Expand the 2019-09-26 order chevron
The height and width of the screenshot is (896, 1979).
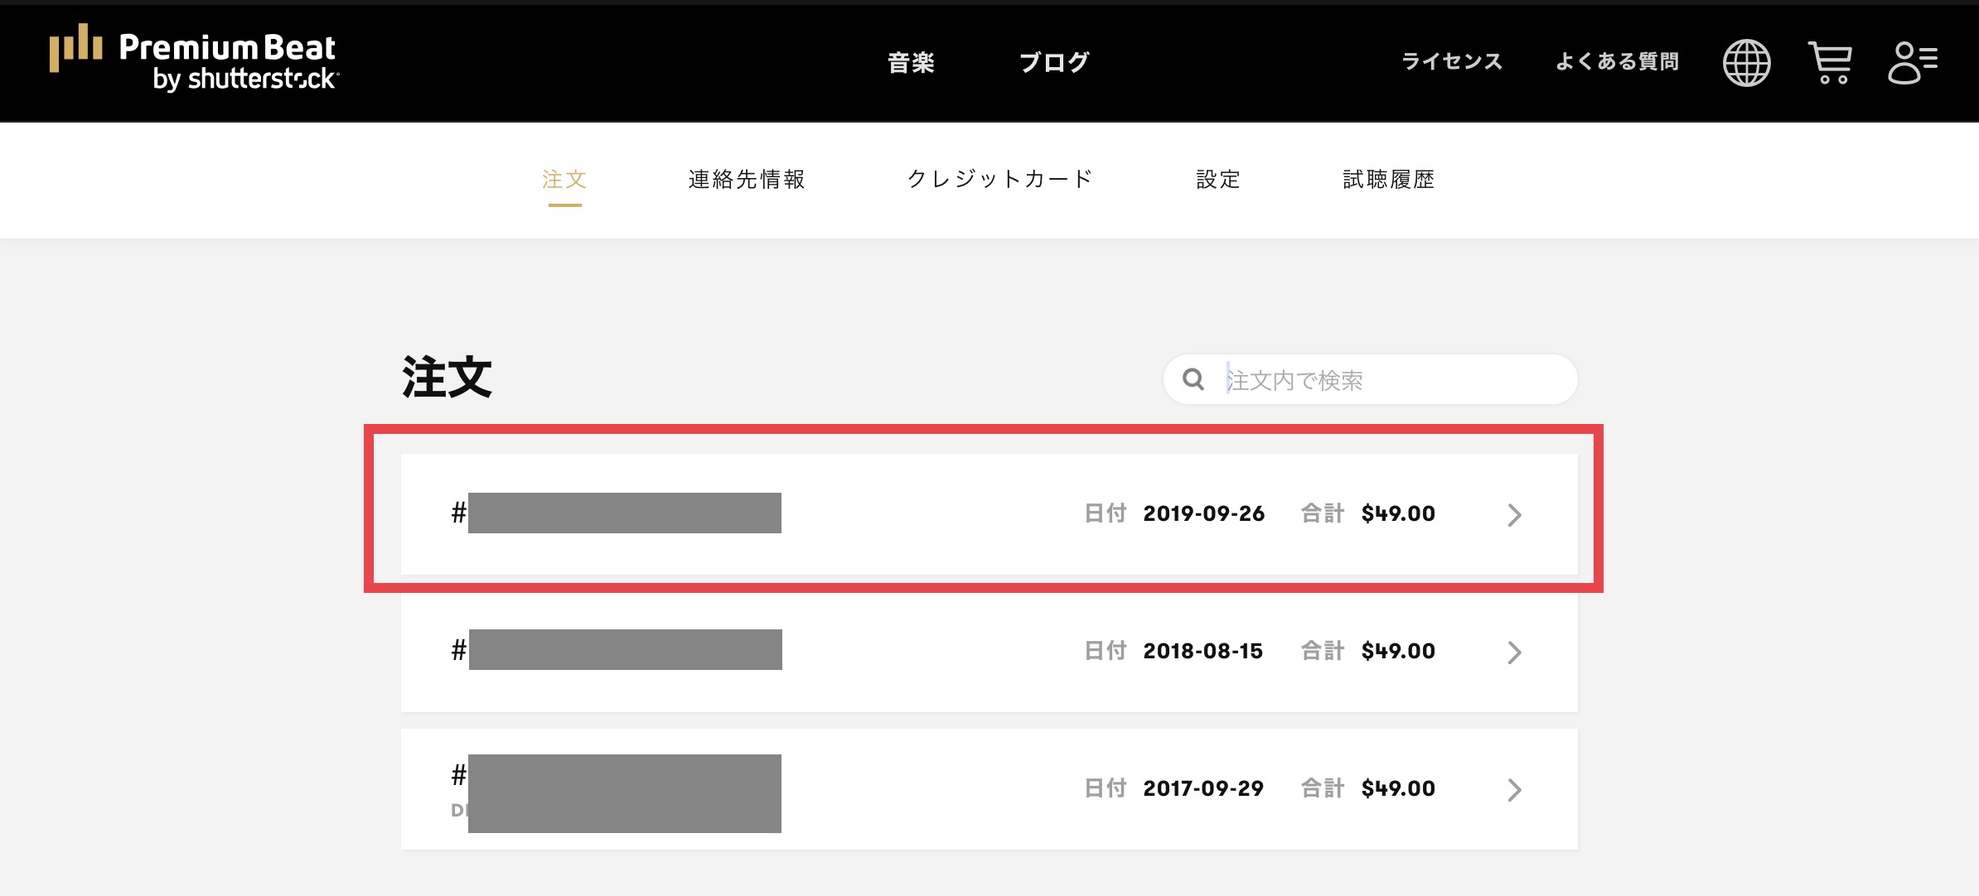tap(1514, 515)
